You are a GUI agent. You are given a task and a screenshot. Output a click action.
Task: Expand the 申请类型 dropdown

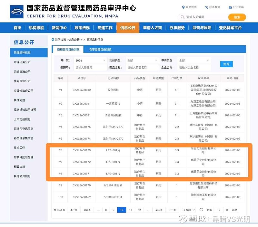(194, 60)
